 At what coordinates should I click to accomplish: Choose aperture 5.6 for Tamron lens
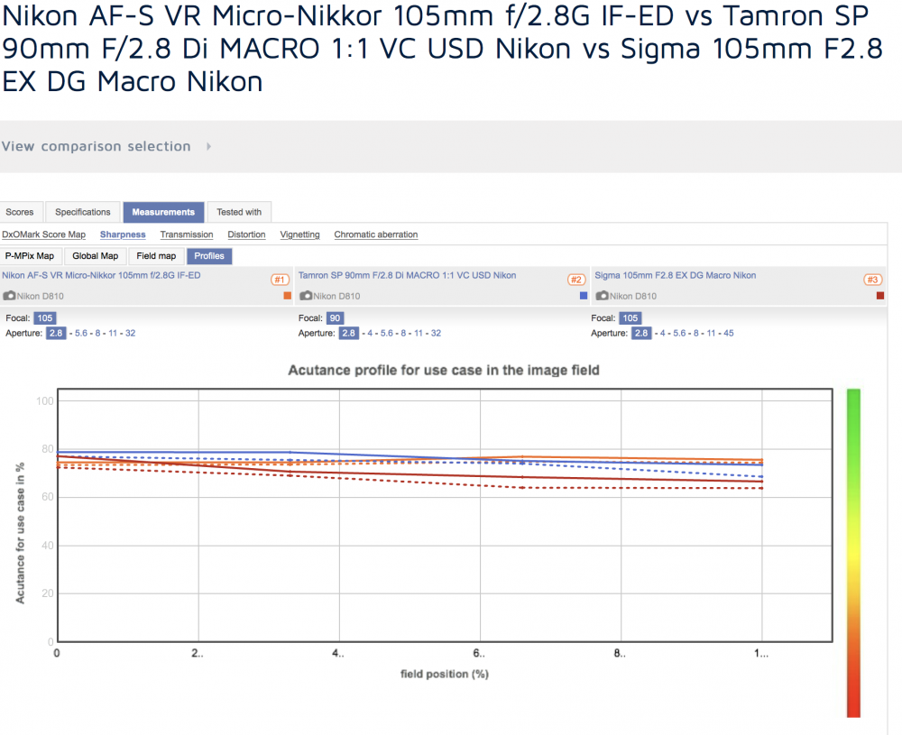(387, 333)
